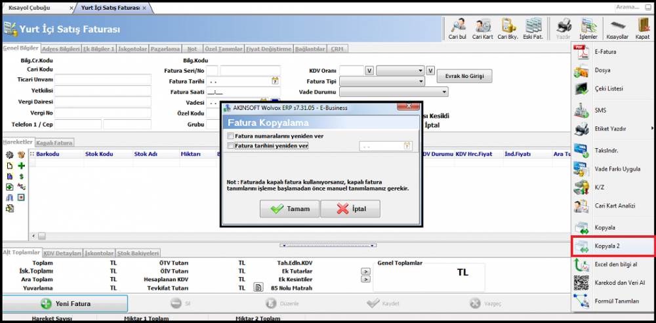Click Ticari Unvanı input field
Viewport: 656px width, 323px height.
click(x=103, y=79)
